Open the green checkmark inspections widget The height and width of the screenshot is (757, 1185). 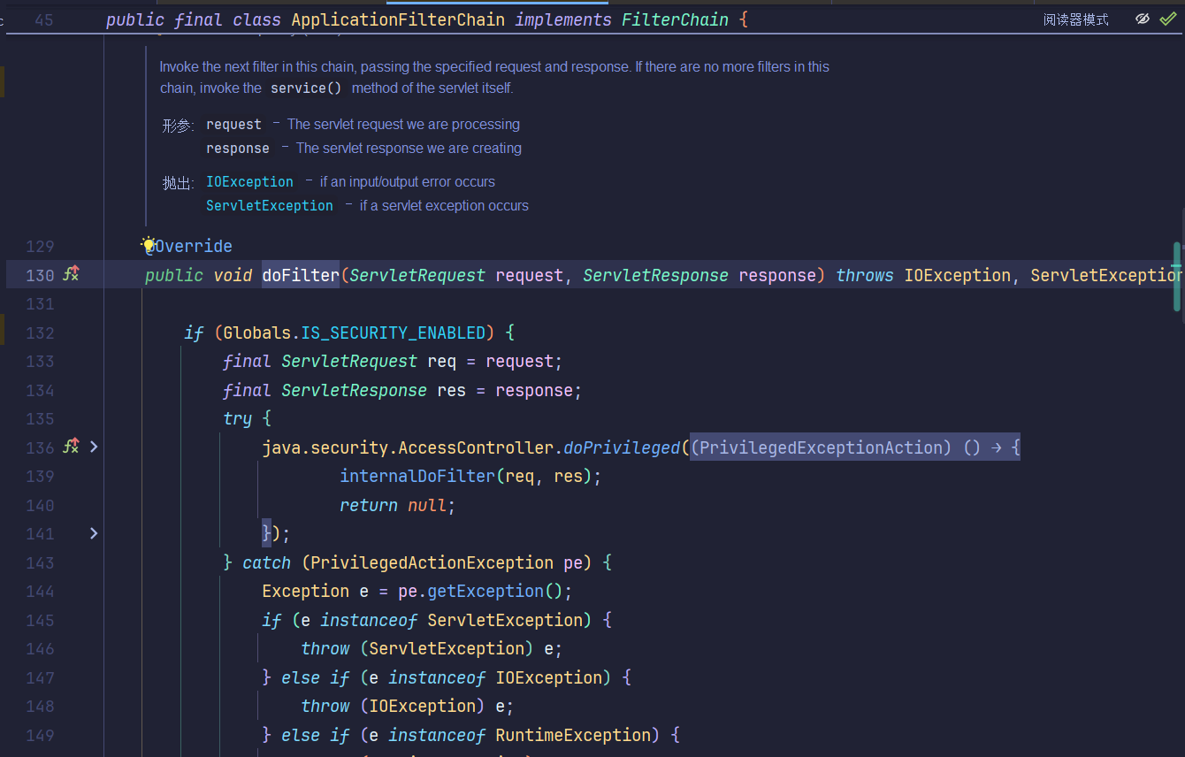tap(1168, 19)
